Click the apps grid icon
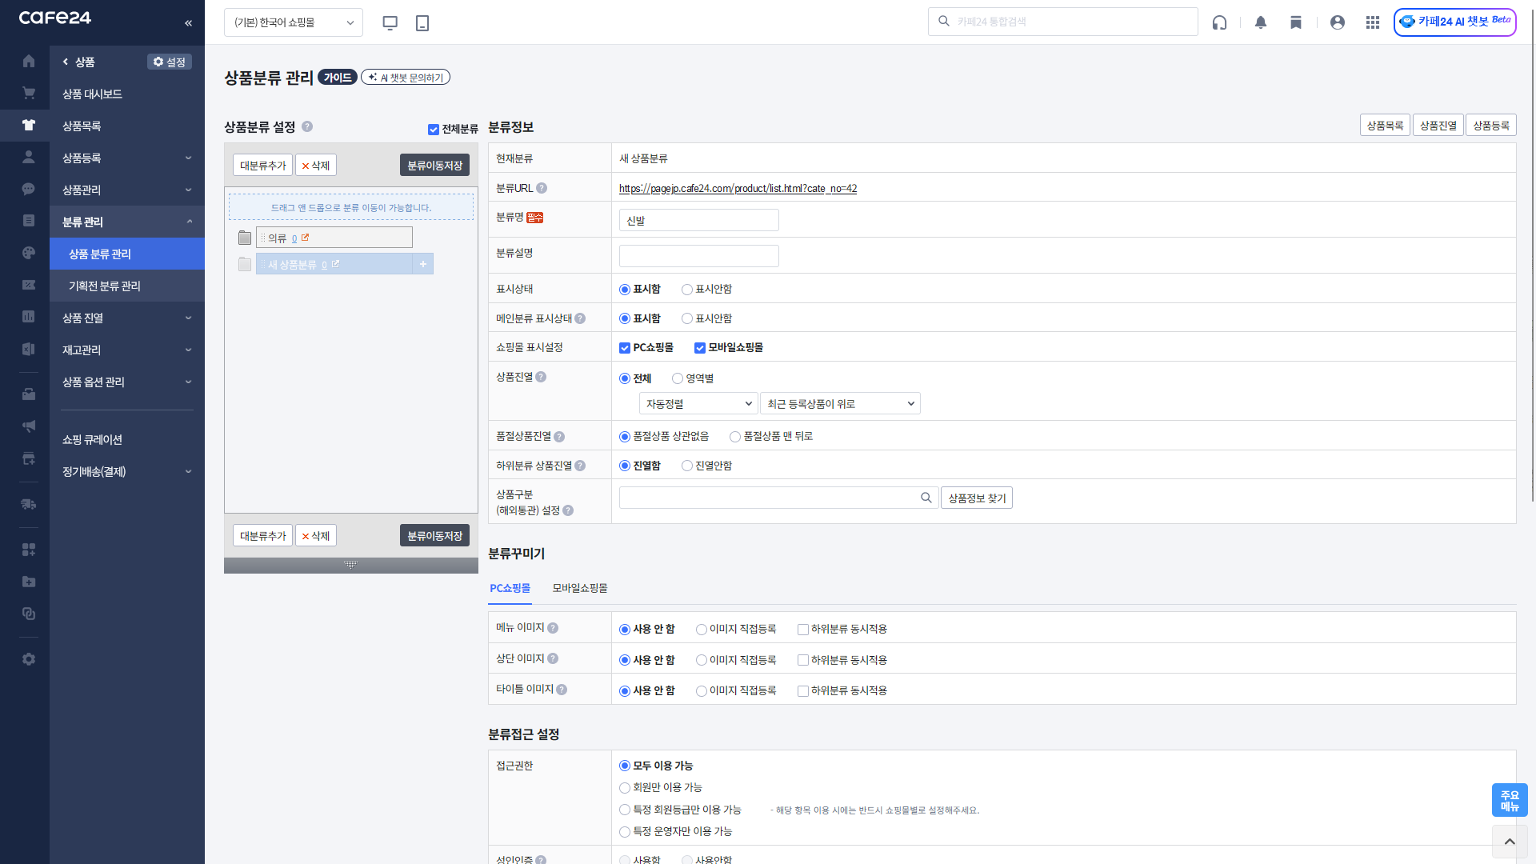Screen dimensions: 1536x864 click(x=1373, y=22)
